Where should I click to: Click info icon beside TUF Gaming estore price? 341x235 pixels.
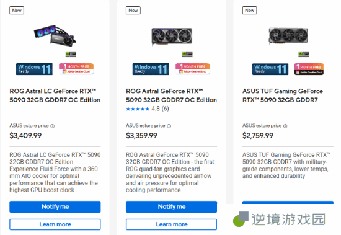pos(285,126)
